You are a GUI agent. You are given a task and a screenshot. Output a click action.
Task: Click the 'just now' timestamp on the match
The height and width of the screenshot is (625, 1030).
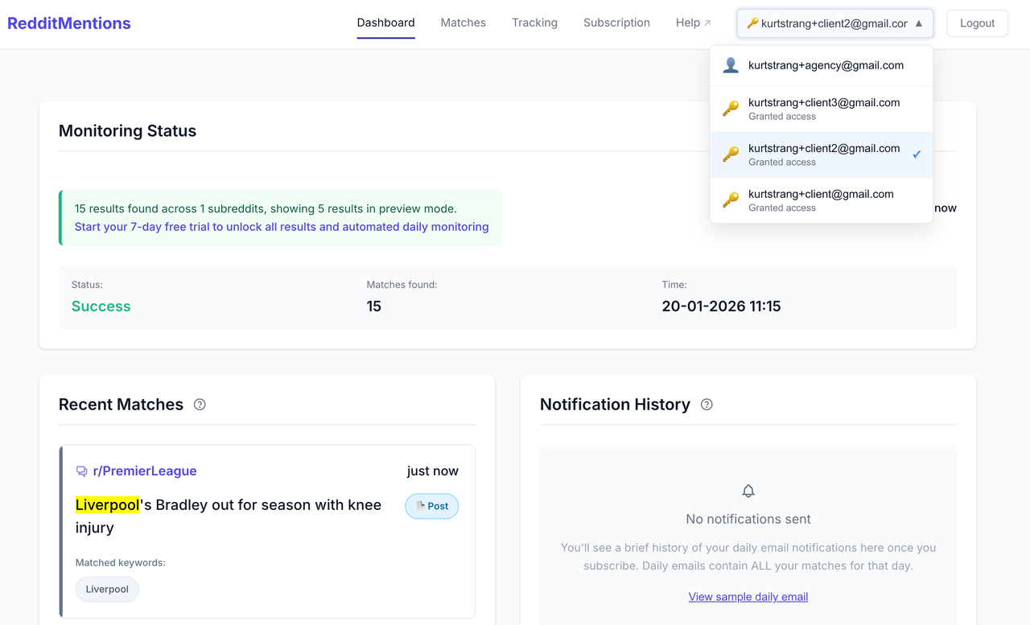coord(433,471)
